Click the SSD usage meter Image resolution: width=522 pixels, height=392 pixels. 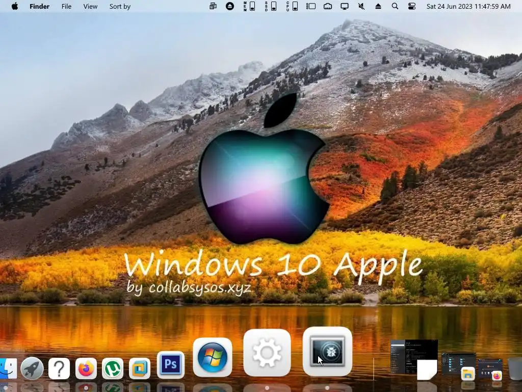click(x=270, y=6)
